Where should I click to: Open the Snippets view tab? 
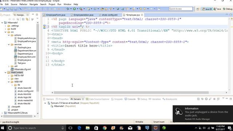pyautogui.click(x=117, y=99)
